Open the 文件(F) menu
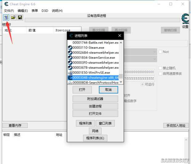 point(9,10)
